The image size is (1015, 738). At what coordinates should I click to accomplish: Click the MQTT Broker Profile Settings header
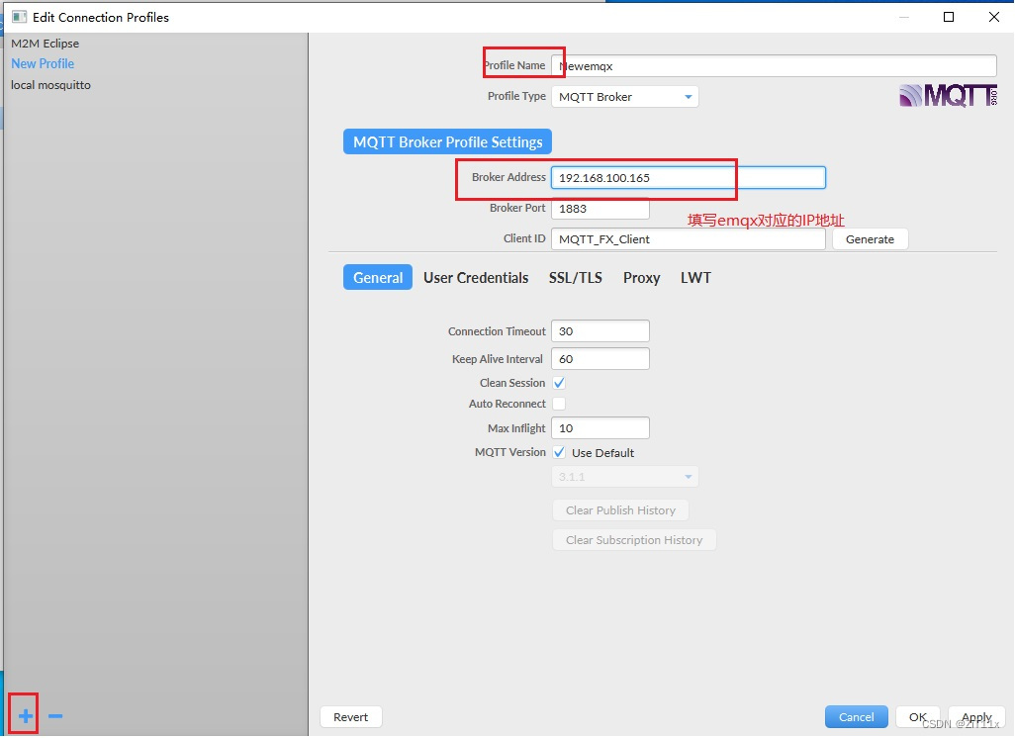[x=447, y=141]
